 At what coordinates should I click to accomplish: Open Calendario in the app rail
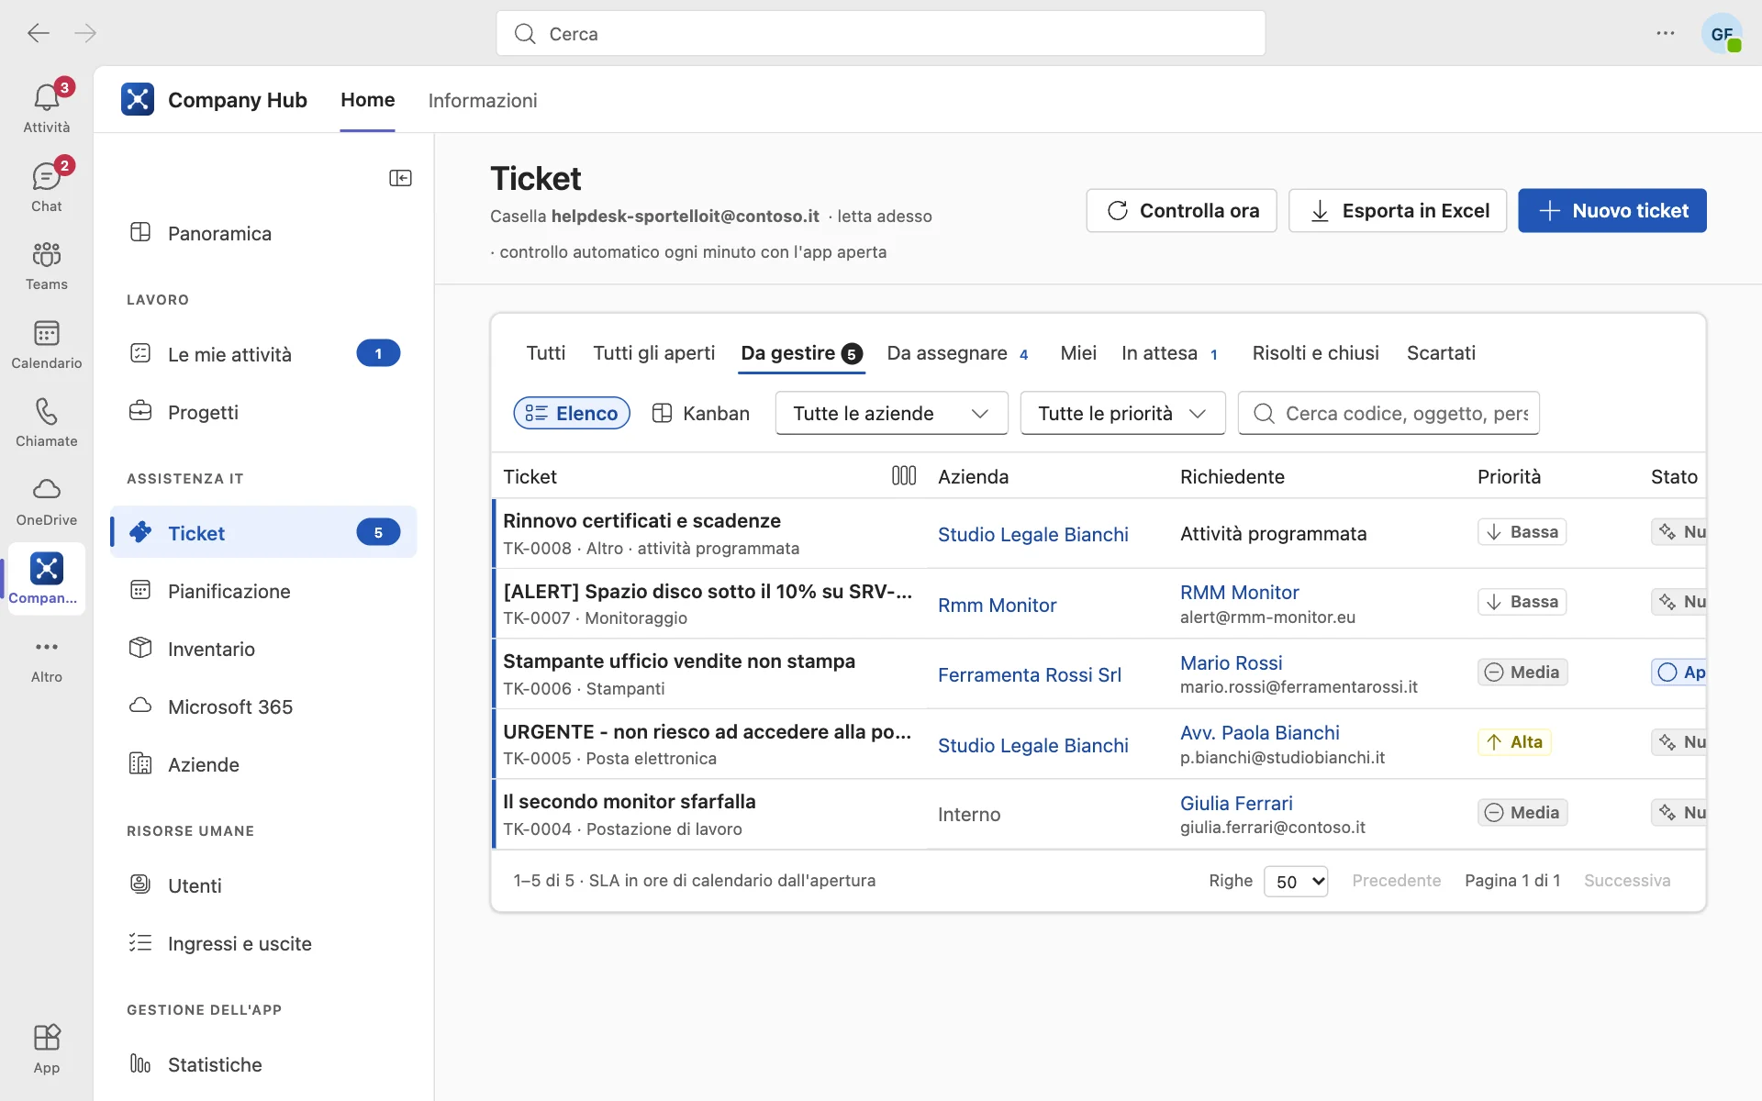[47, 343]
